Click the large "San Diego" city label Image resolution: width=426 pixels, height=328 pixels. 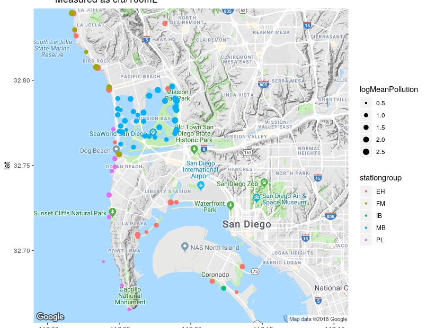pos(247,224)
